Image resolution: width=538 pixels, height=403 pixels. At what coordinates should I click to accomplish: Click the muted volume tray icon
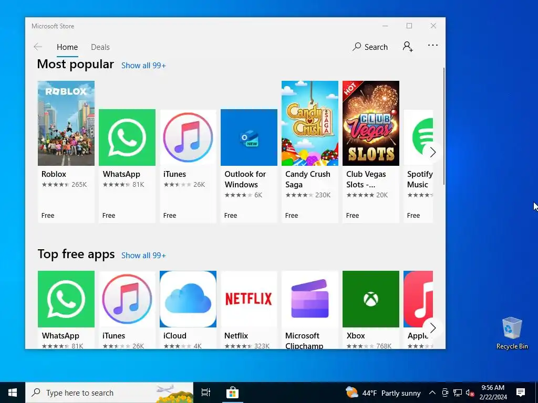pyautogui.click(x=470, y=393)
